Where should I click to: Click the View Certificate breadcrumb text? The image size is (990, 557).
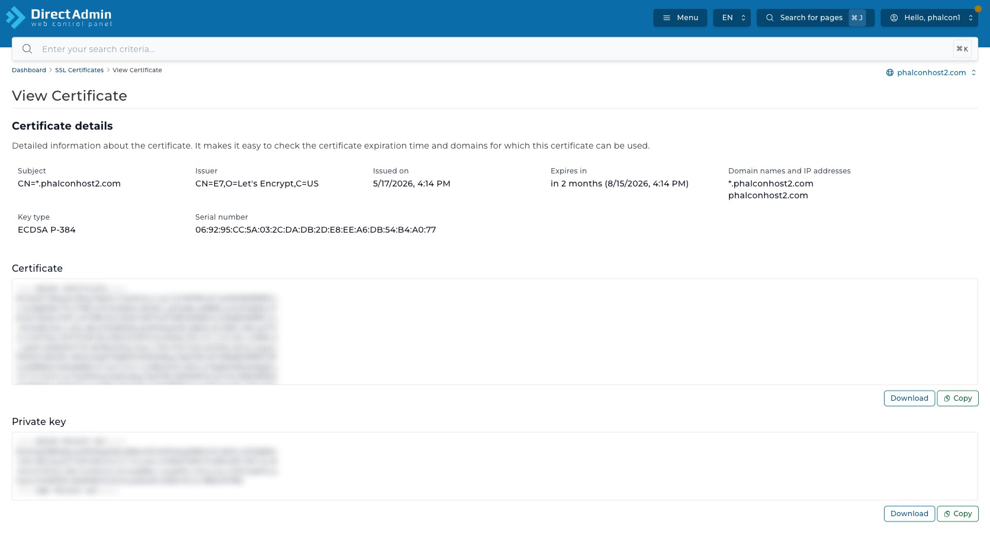137,70
